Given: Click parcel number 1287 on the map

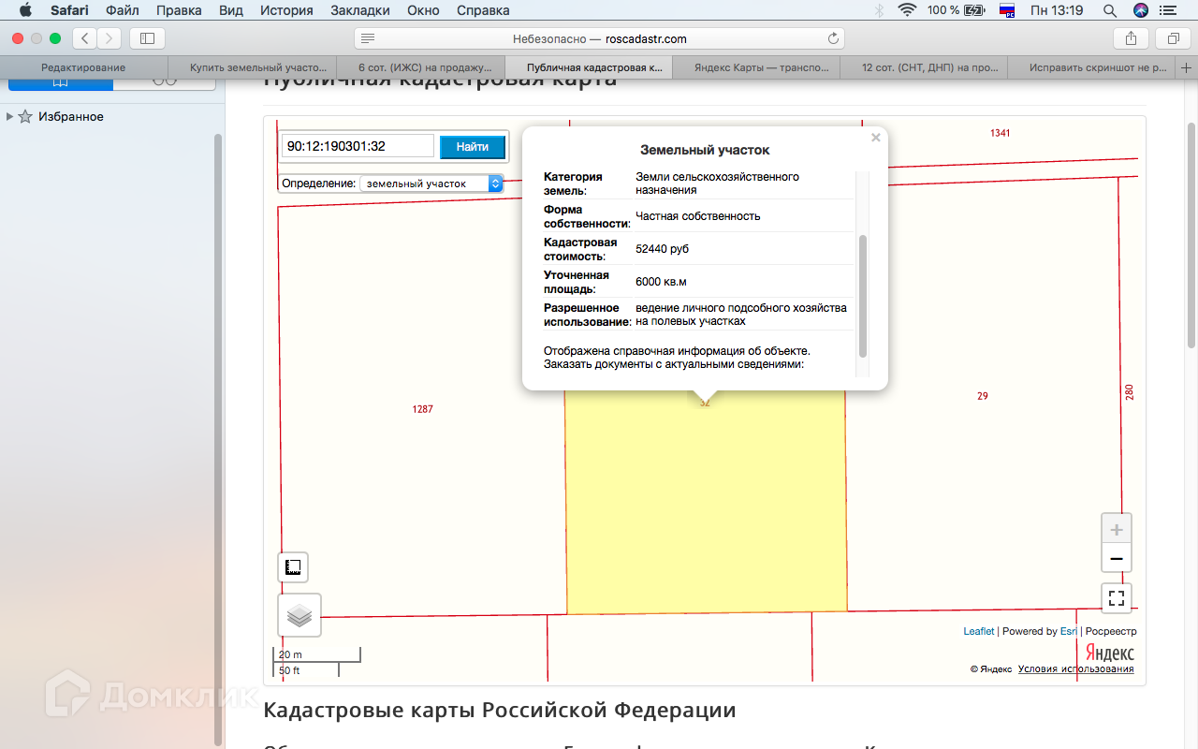Looking at the screenshot, I should 422,409.
